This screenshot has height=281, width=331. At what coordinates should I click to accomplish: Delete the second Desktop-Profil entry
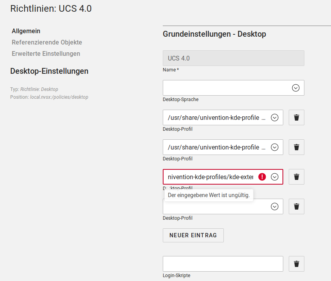click(x=296, y=147)
